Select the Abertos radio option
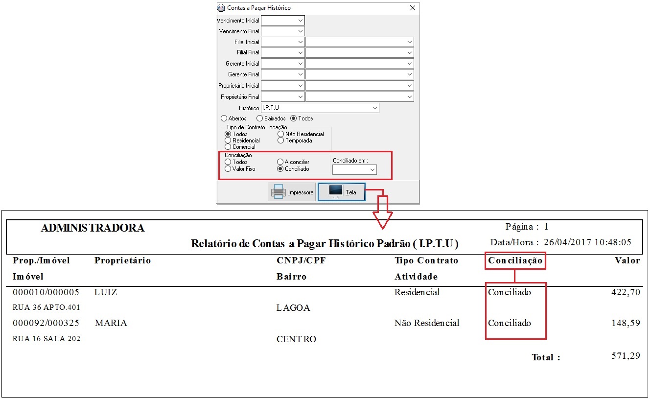The width and height of the screenshot is (652, 399). tap(224, 118)
